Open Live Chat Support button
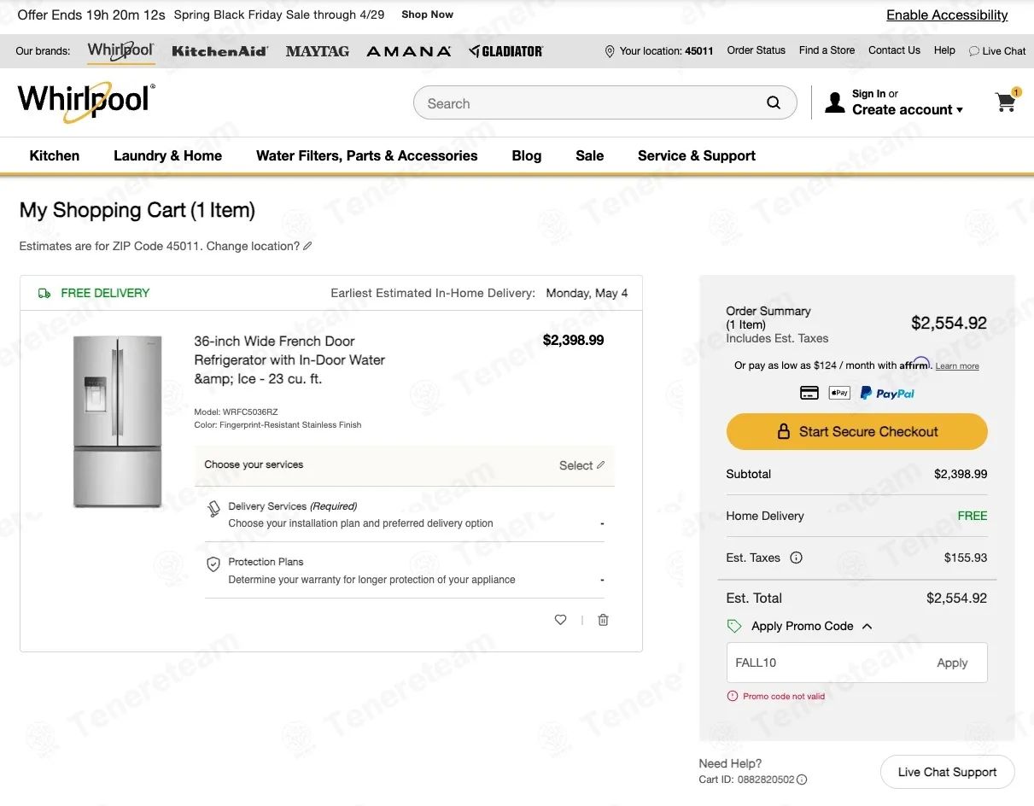1034x806 pixels. pos(948,772)
